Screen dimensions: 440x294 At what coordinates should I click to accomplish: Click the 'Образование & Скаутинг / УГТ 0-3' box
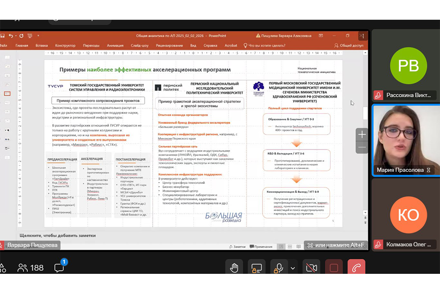coord(296,124)
